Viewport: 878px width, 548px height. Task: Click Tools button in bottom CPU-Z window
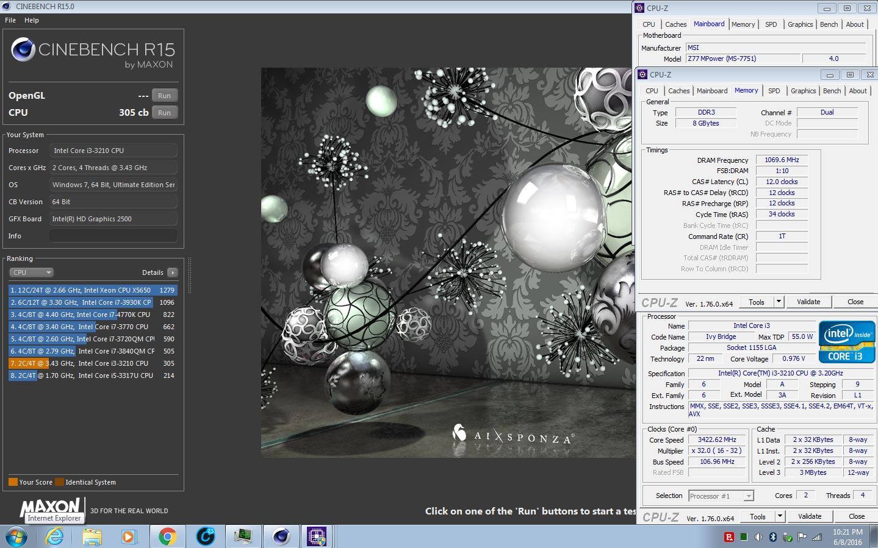point(758,516)
